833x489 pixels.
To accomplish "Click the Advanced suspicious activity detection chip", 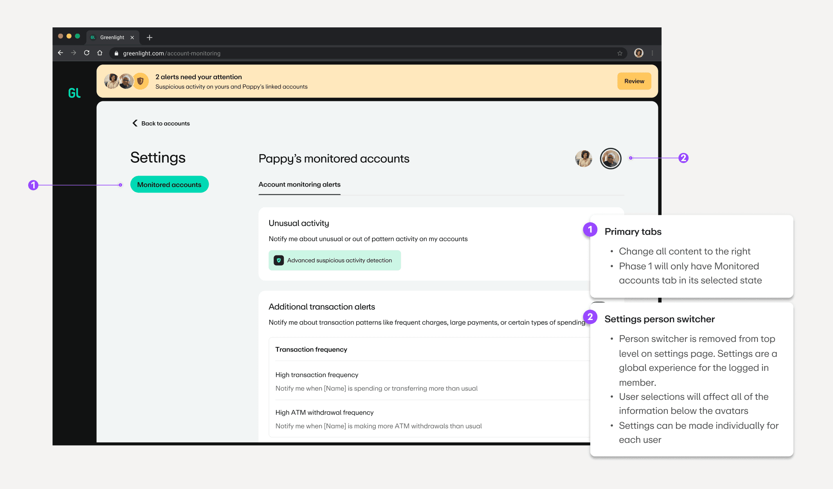I will click(334, 261).
